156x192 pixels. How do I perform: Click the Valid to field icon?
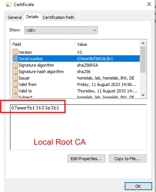15,91
